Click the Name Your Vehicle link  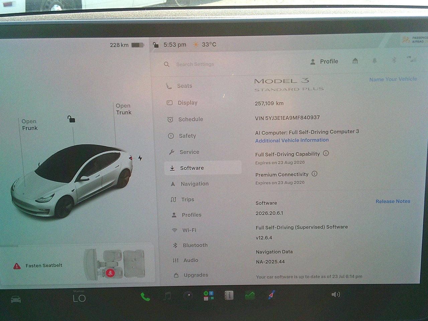[393, 79]
